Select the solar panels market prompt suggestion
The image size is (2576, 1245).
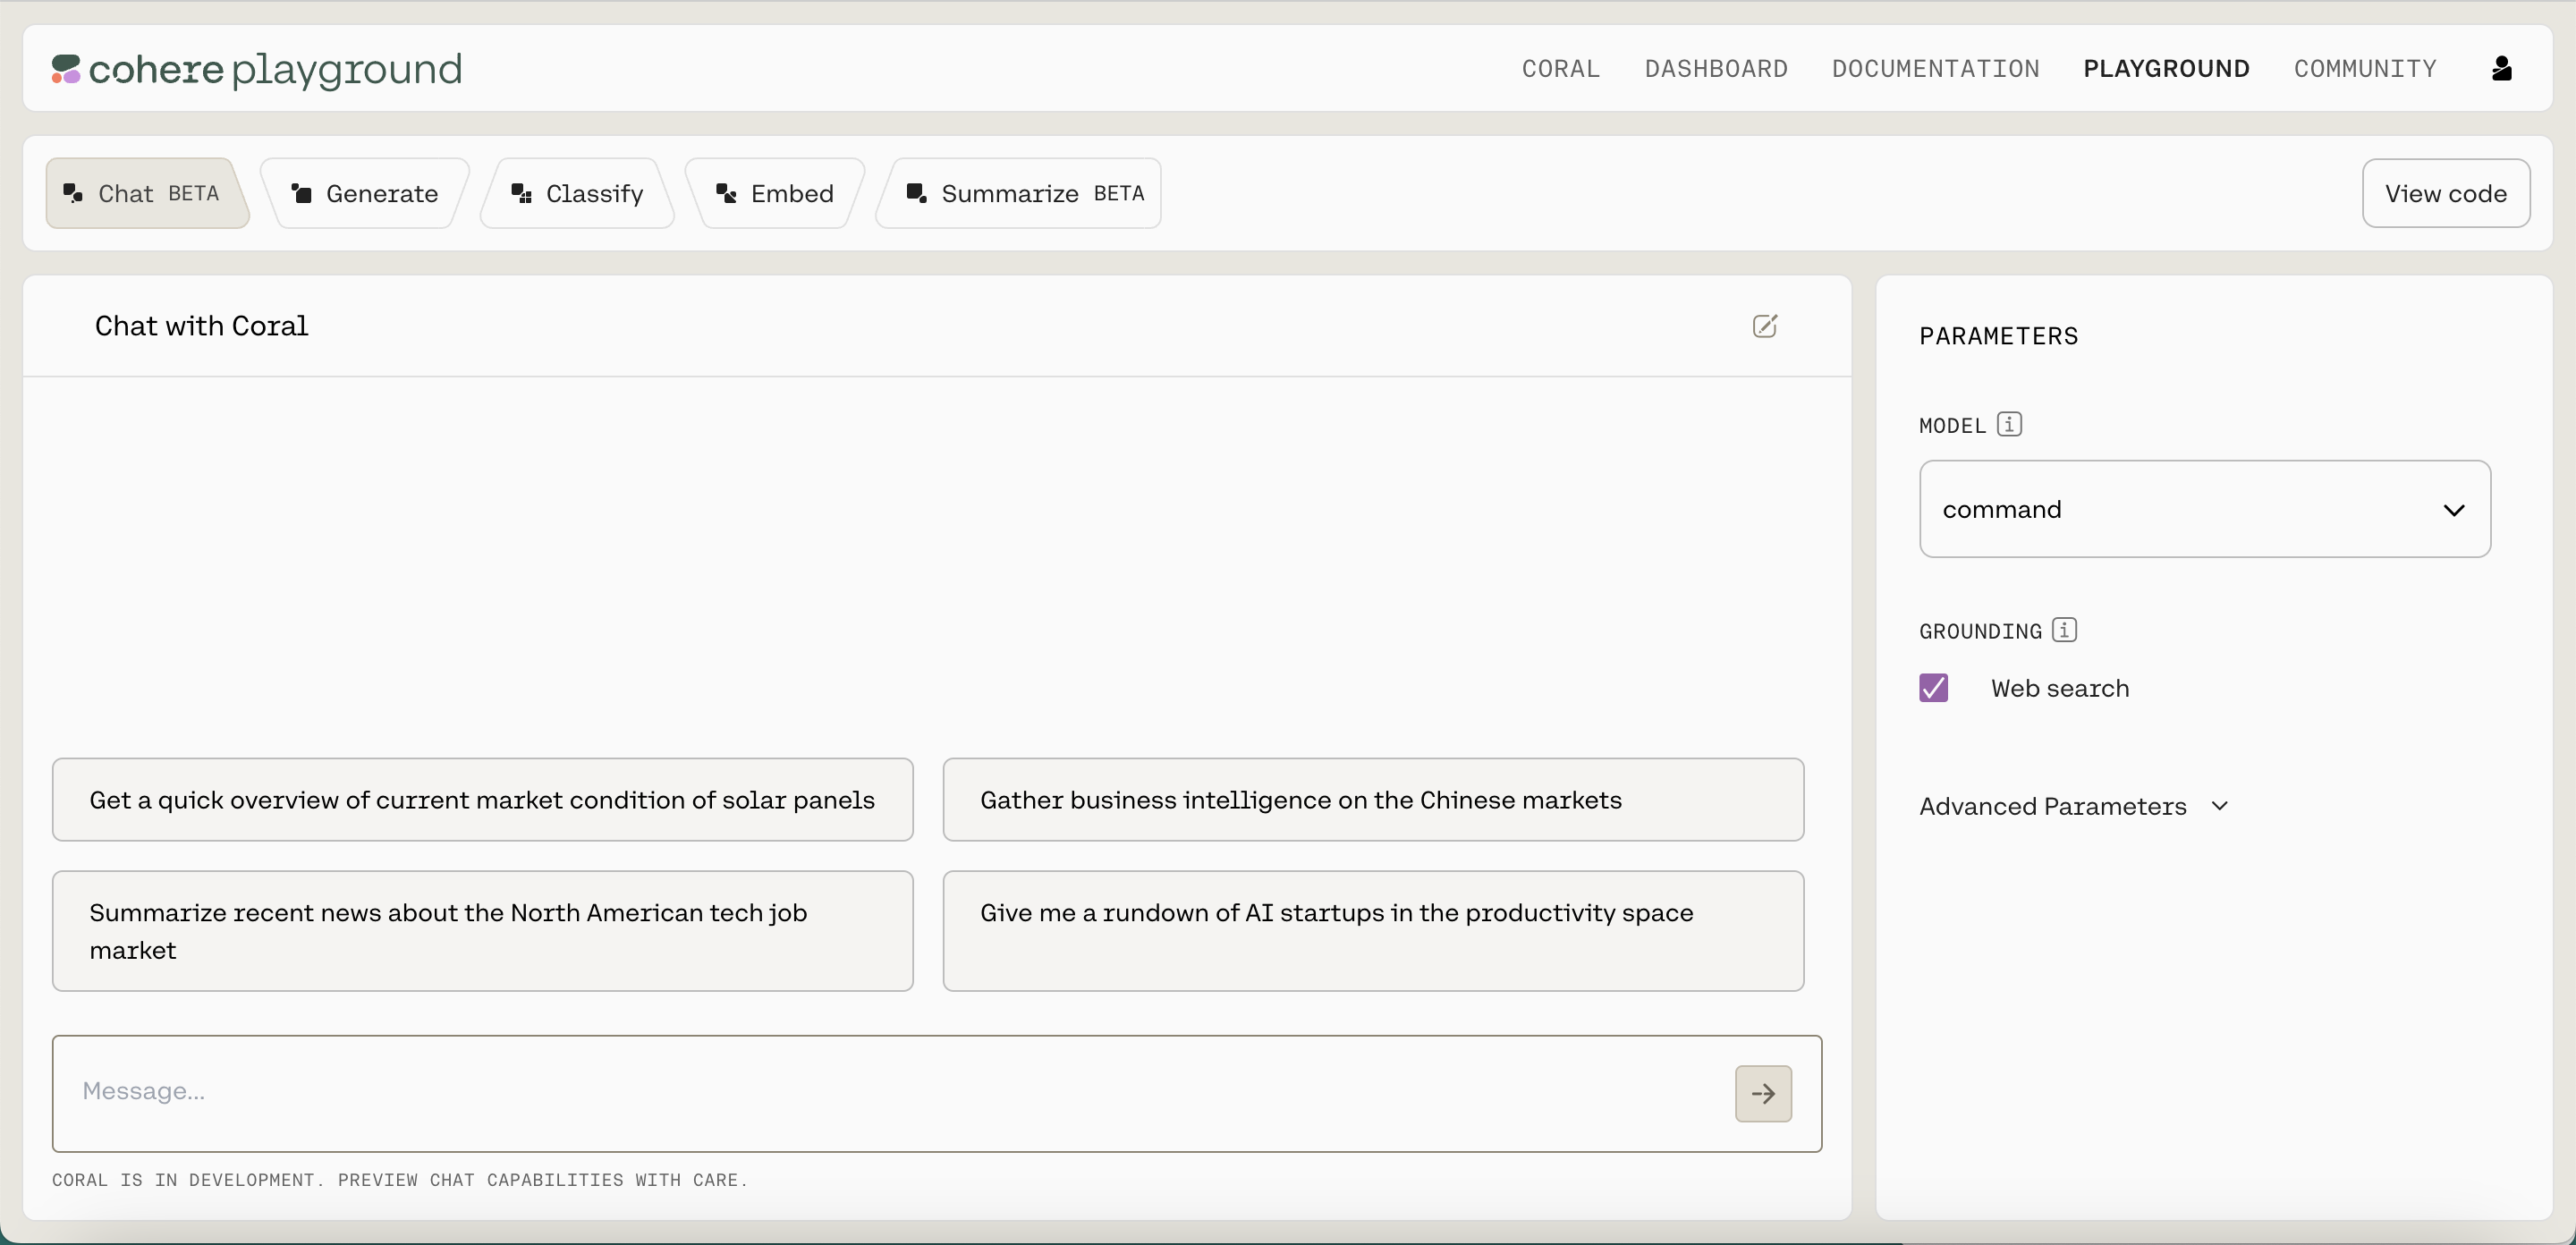pyautogui.click(x=482, y=800)
